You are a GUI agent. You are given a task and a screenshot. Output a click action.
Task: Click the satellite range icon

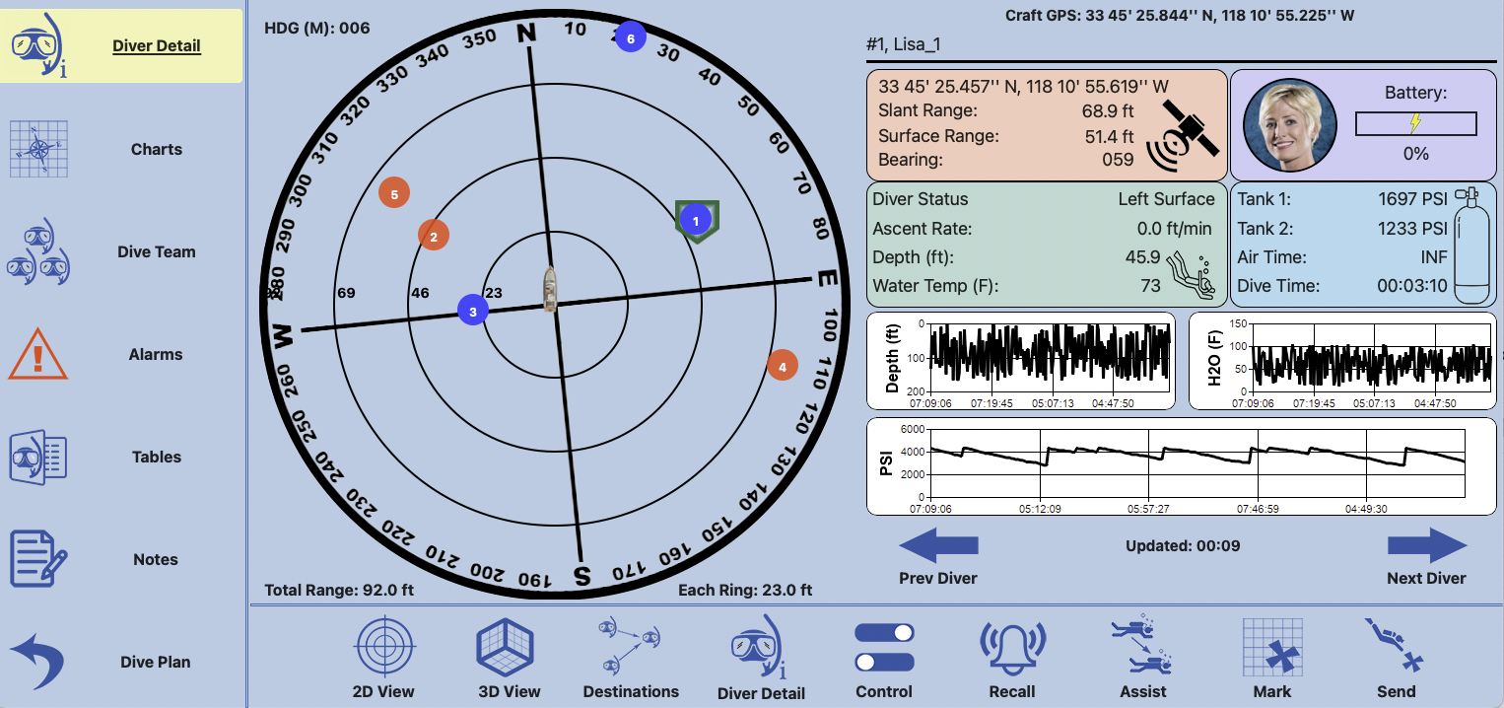pos(1183,136)
